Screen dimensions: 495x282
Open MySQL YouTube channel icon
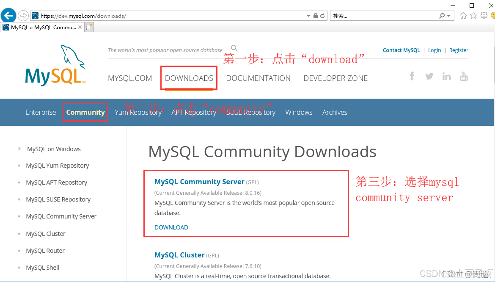pyautogui.click(x=464, y=76)
